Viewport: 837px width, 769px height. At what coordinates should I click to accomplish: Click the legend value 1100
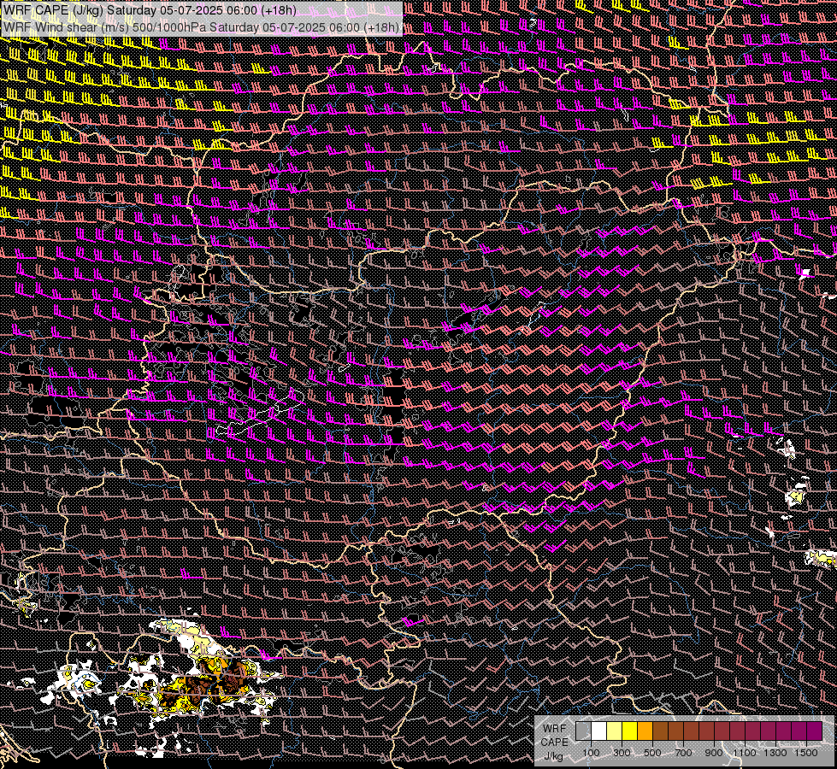[744, 753]
